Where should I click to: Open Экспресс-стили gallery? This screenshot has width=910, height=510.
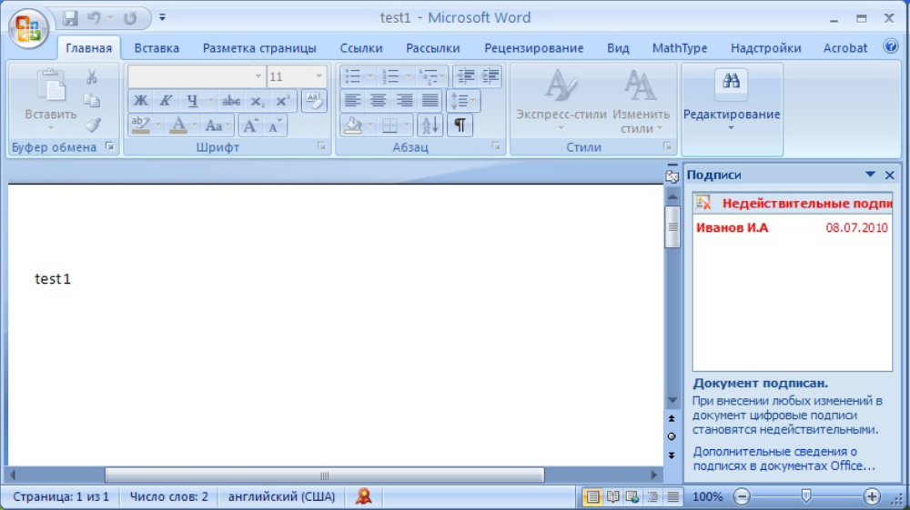(561, 100)
